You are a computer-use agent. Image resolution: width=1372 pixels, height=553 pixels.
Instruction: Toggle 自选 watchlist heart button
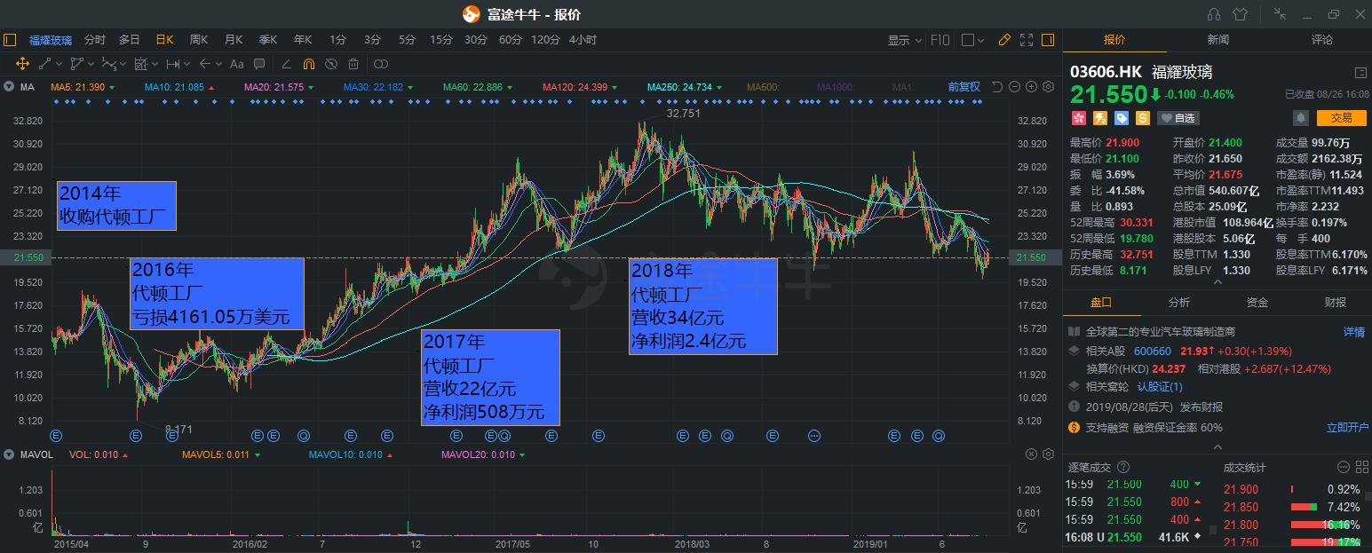1178,118
